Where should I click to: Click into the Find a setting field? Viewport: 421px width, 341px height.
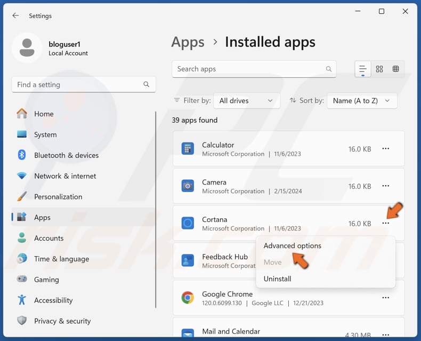tap(84, 84)
